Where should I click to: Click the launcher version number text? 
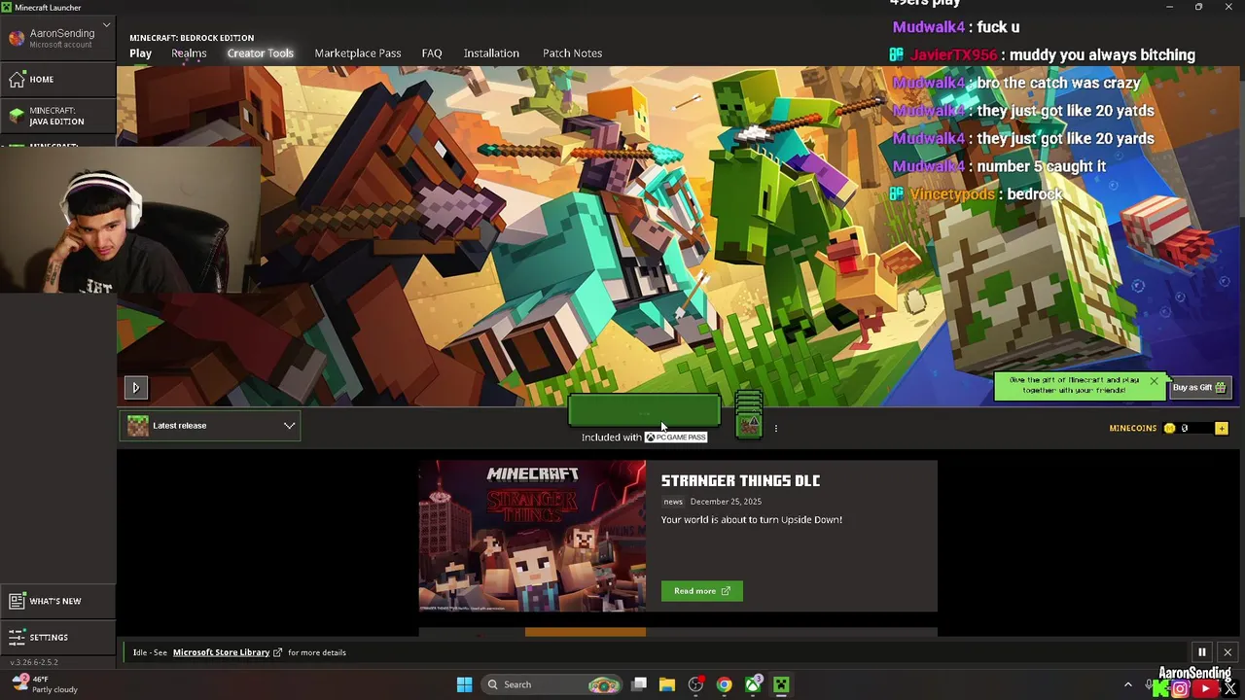[34, 662]
